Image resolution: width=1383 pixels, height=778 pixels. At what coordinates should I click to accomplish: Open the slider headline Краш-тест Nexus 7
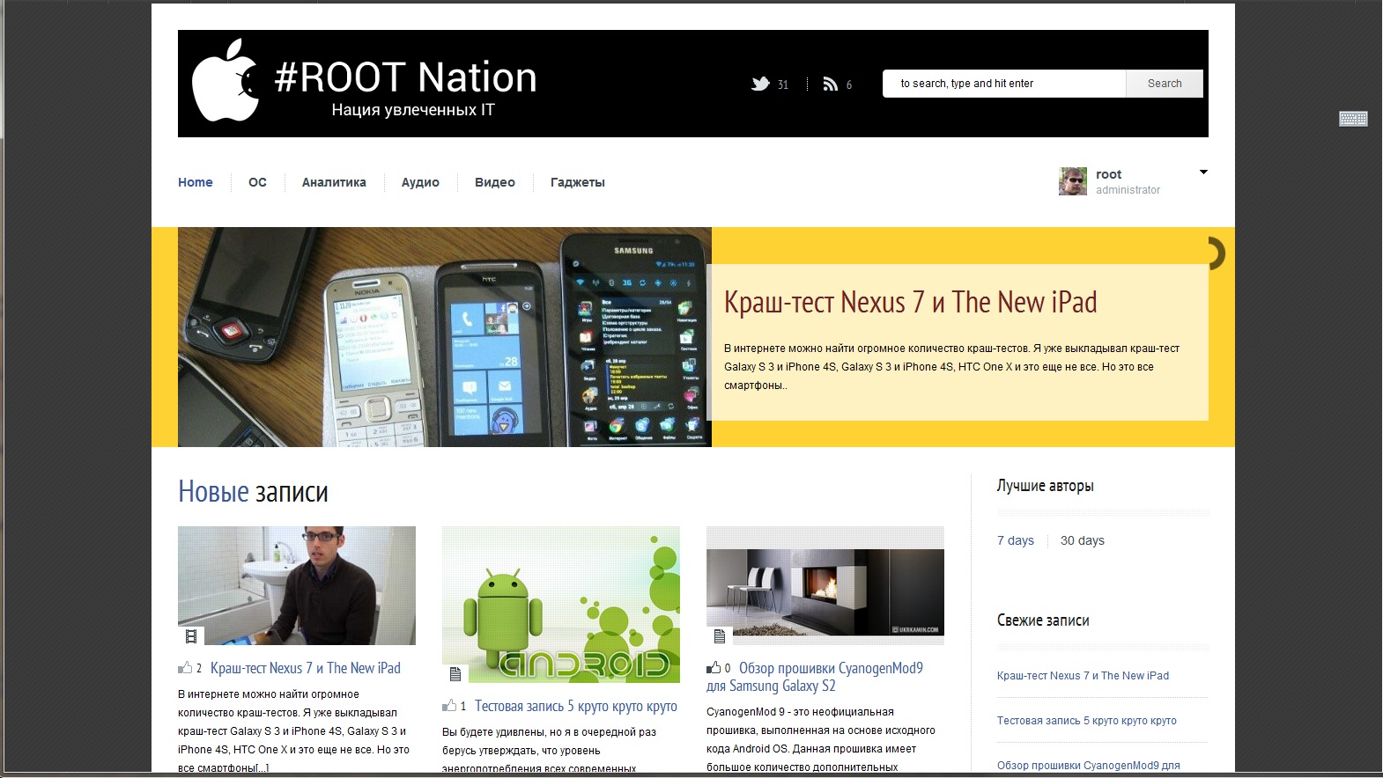point(911,302)
